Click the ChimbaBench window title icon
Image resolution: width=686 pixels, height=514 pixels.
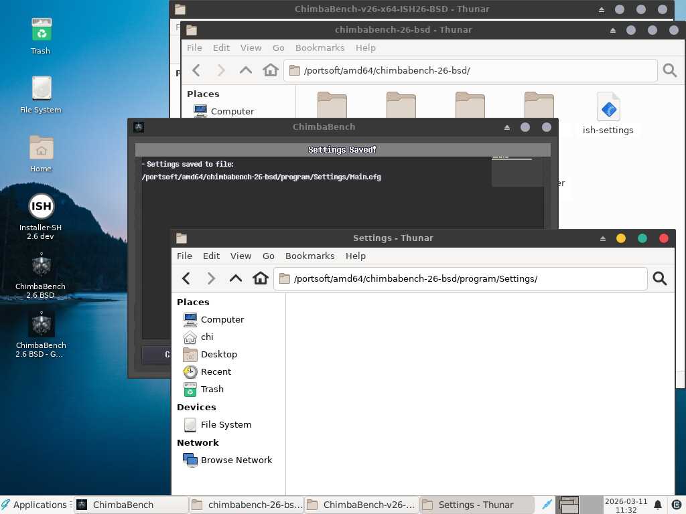(139, 127)
